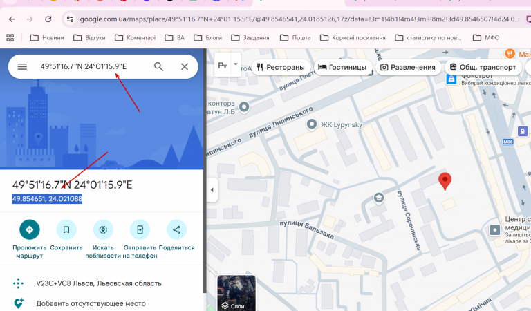
Task: Open the Корисні посилання bookmark folder
Action: click(353, 37)
